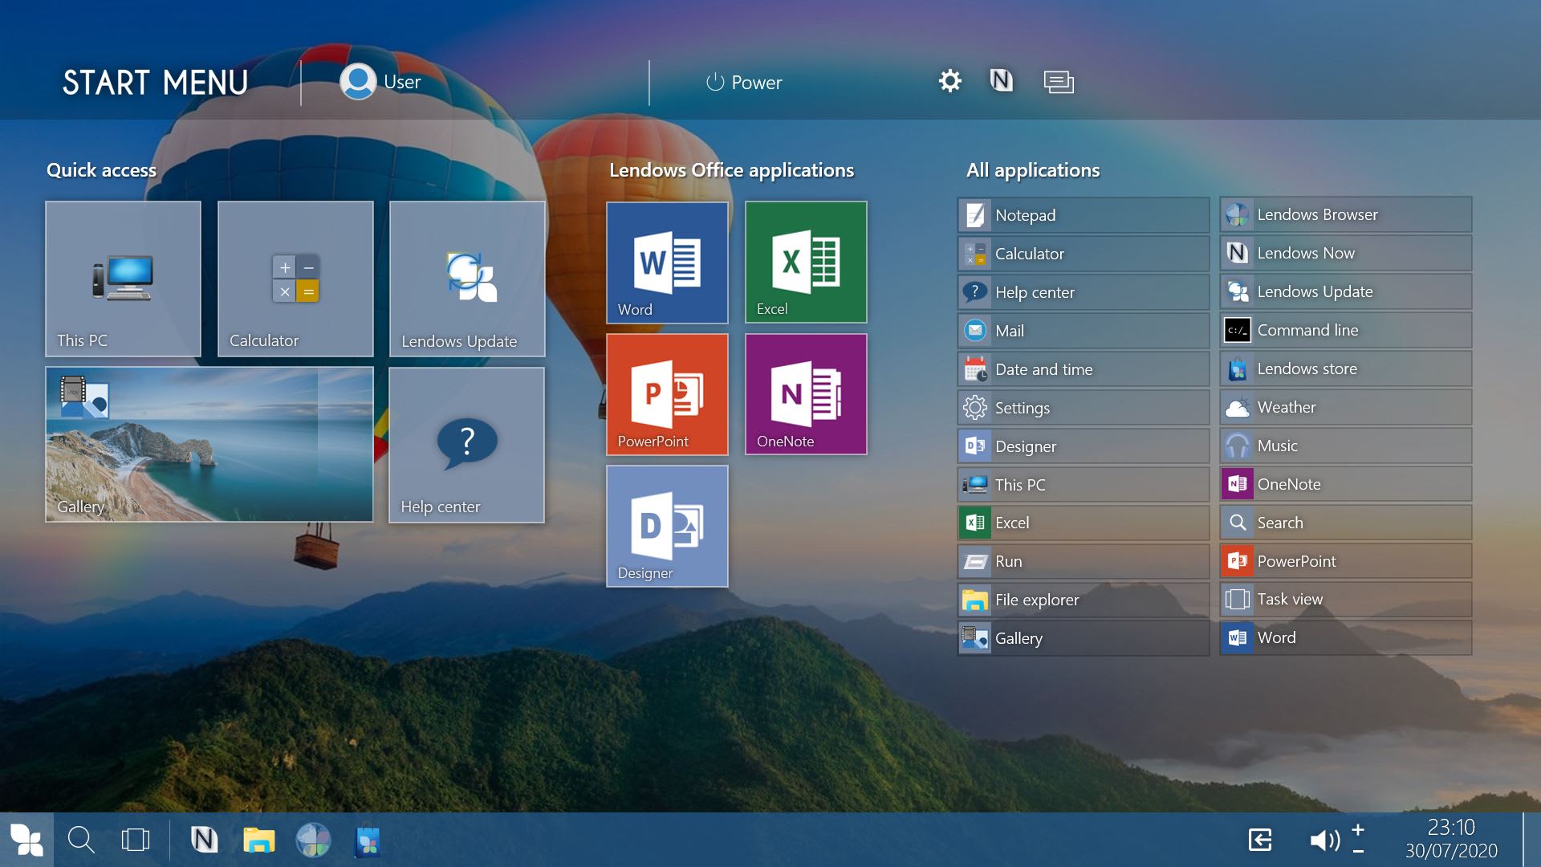Open Search from All applications

click(1346, 523)
